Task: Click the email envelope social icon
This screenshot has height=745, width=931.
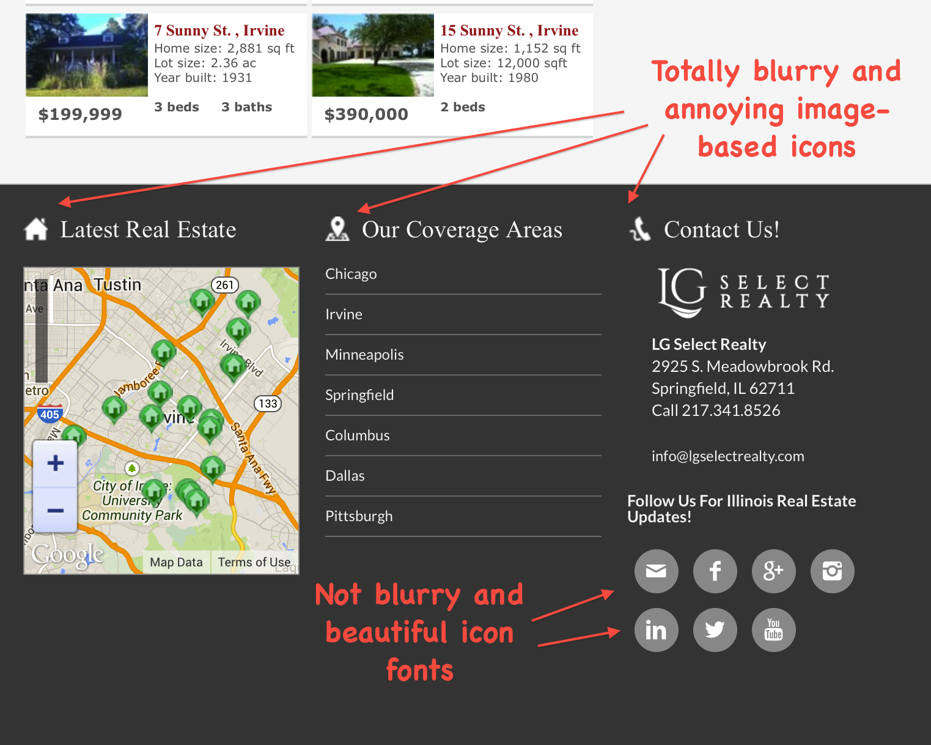Action: (x=656, y=571)
